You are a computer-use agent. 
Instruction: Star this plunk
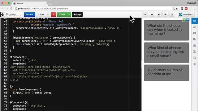159,14
